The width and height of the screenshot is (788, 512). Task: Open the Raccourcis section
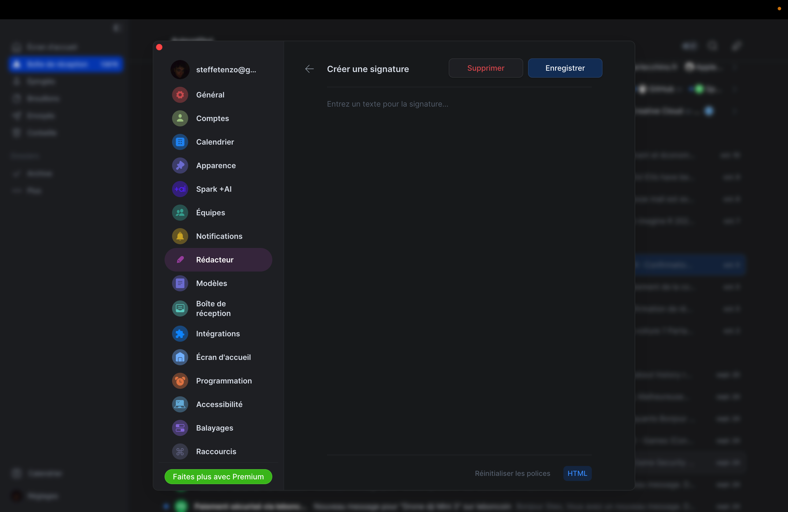point(216,451)
